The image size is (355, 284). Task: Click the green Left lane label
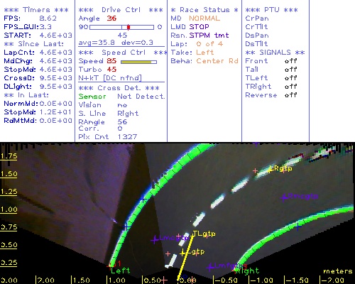pyautogui.click(x=121, y=271)
